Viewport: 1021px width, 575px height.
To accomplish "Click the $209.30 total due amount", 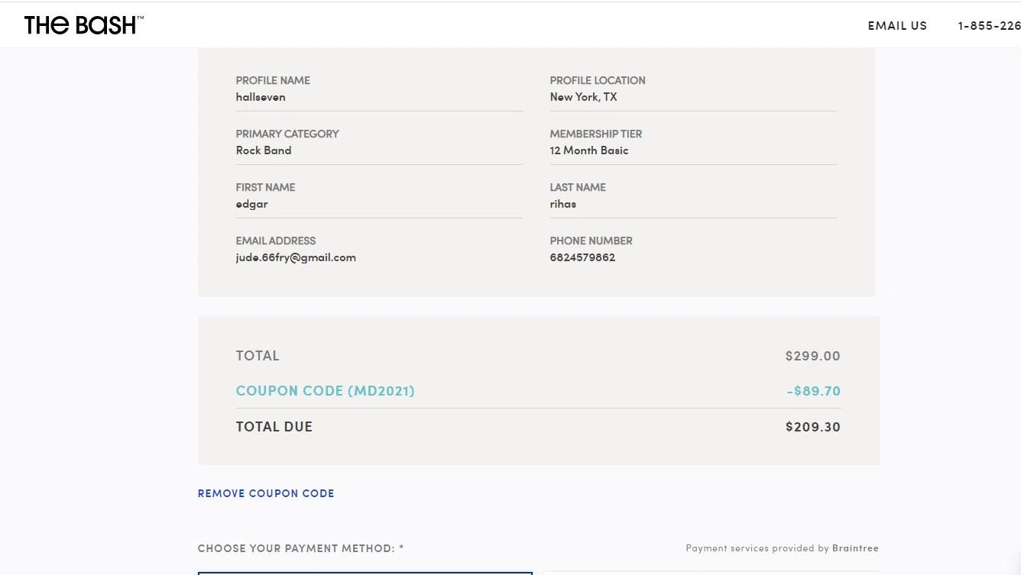I will 812,427.
